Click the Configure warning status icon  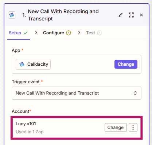pyautogui.click(x=69, y=33)
